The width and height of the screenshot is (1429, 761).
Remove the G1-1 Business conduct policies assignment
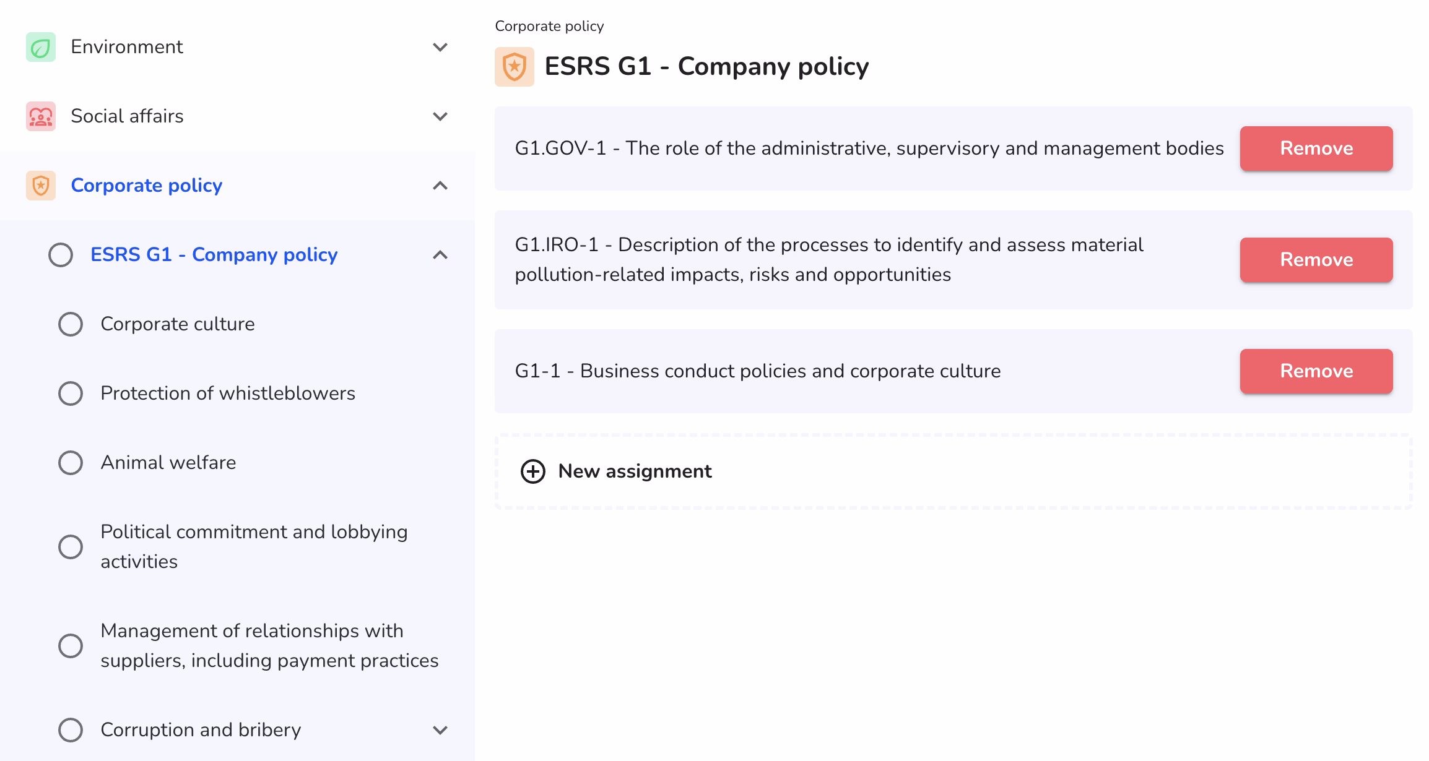point(1316,371)
